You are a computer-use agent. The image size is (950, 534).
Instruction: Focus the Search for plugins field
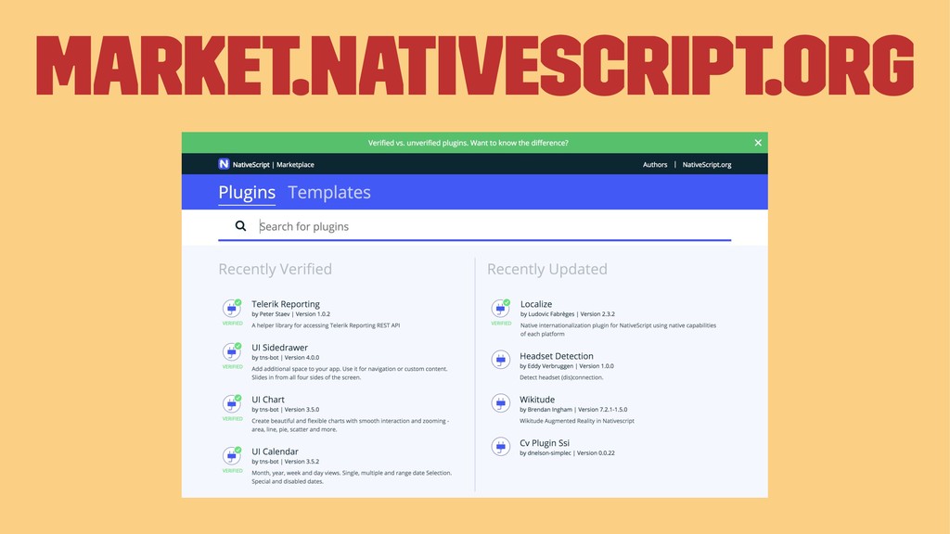pos(474,226)
